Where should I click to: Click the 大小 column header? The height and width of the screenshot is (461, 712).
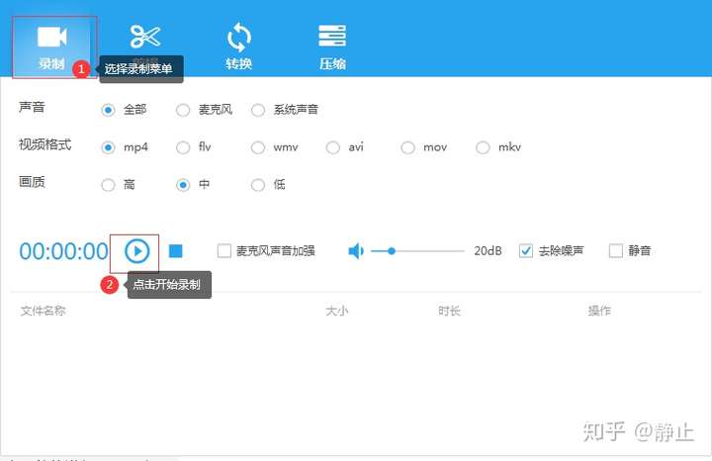(336, 311)
